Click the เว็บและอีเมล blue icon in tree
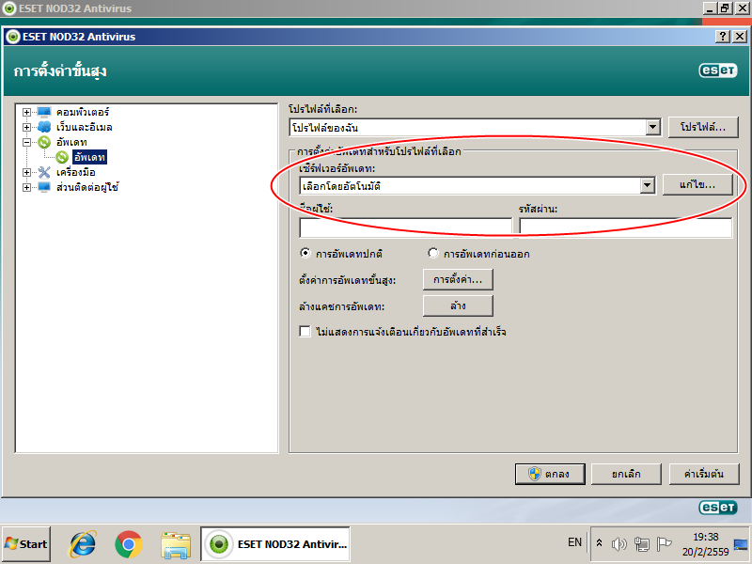Image resolution: width=752 pixels, height=564 pixels. (44, 127)
